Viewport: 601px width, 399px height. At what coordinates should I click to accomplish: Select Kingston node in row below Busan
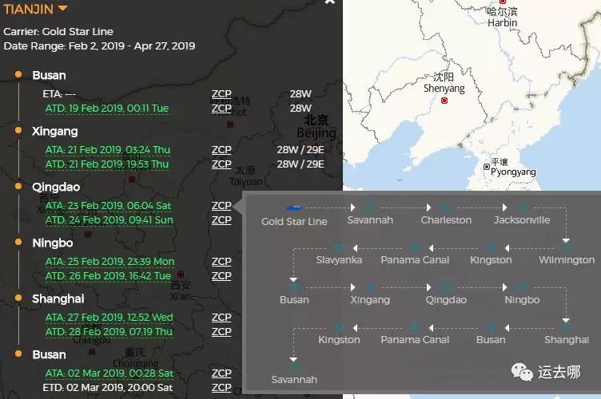coord(339,328)
